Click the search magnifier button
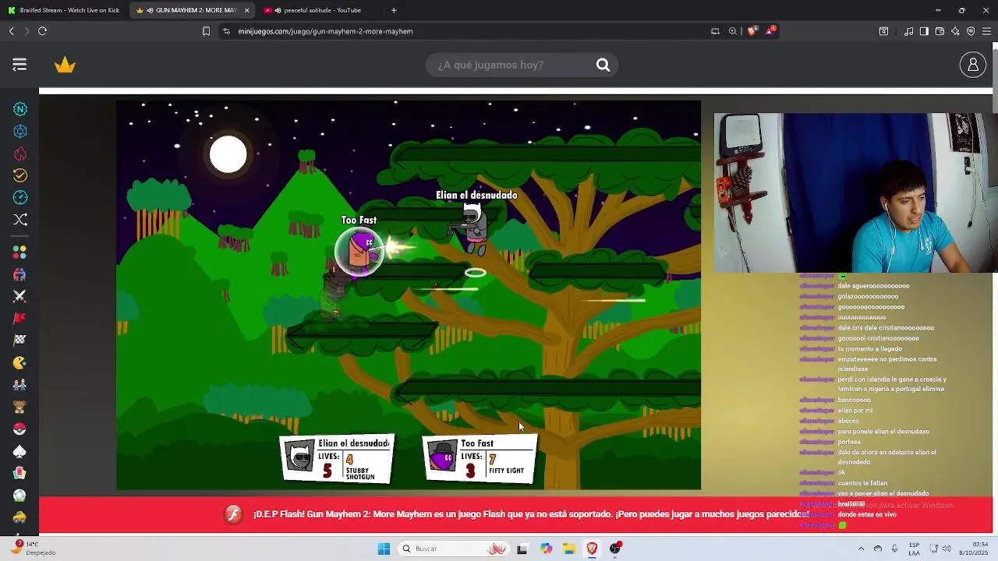Screen dimensions: 998x561 click(603, 65)
